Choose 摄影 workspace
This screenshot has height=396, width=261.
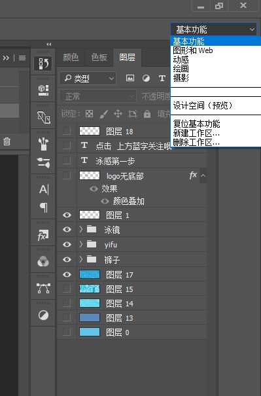click(181, 78)
